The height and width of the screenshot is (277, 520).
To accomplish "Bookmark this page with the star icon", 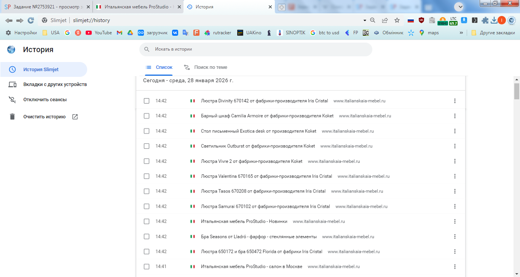I will click(397, 20).
